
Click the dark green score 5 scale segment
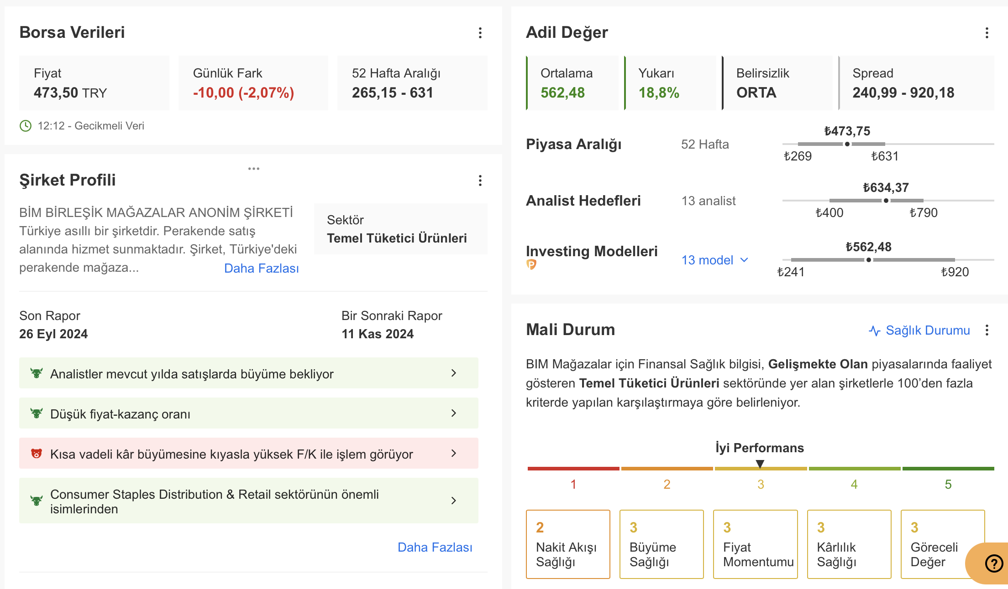point(948,469)
